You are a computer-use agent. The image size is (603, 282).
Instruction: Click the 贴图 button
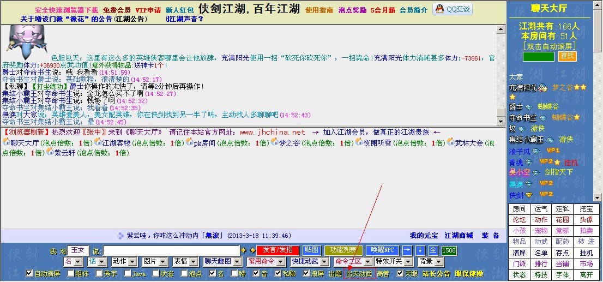click(311, 250)
